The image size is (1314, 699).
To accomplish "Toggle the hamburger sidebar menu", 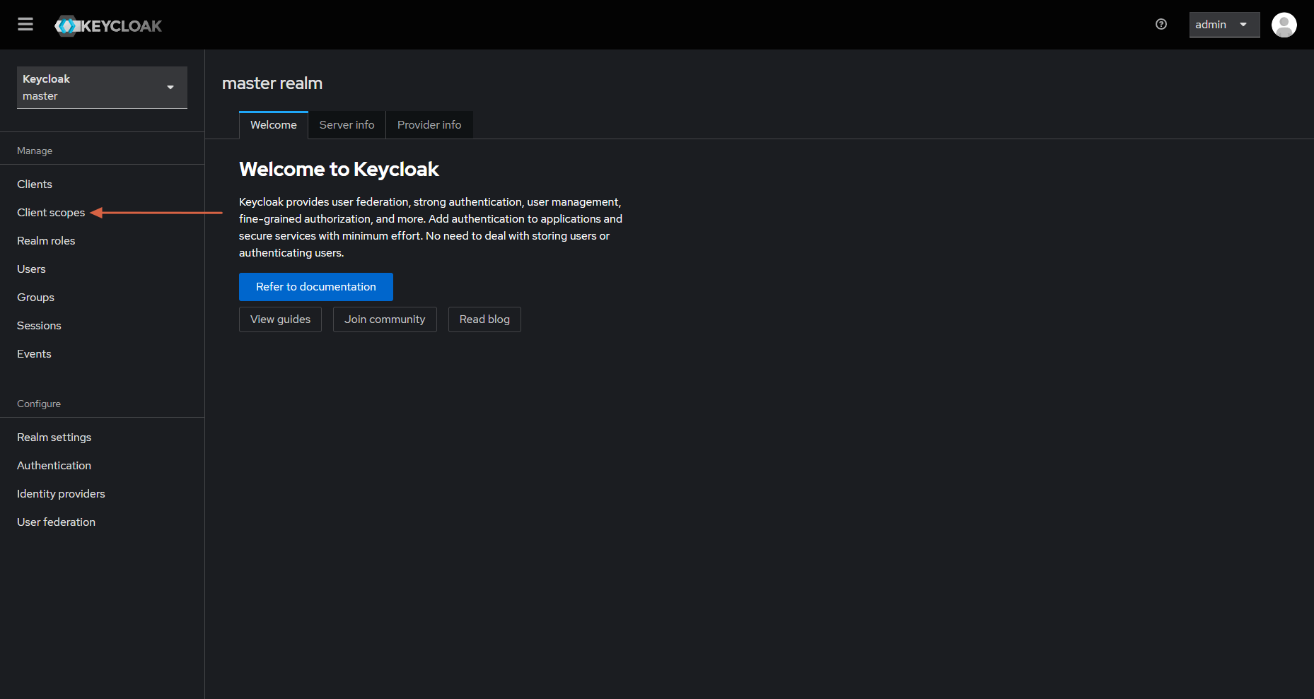I will point(25,25).
